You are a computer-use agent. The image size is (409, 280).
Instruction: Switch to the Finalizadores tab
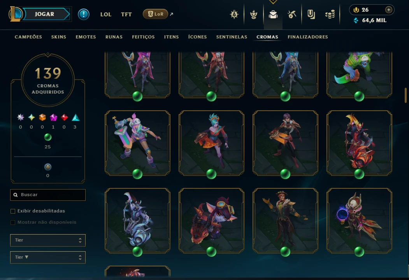pyautogui.click(x=308, y=37)
